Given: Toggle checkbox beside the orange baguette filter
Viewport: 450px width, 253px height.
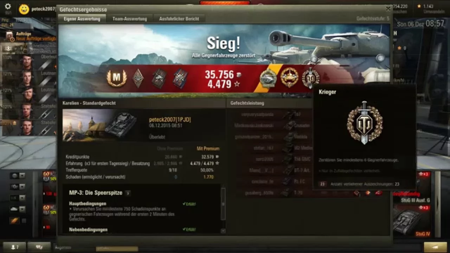Looking at the screenshot, I should coord(24,221).
